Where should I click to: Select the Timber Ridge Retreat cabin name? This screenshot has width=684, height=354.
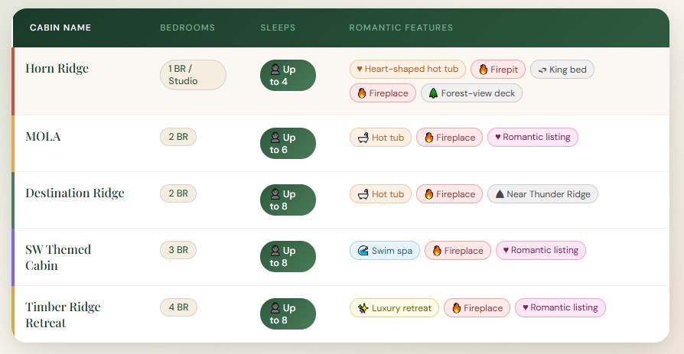pos(63,315)
